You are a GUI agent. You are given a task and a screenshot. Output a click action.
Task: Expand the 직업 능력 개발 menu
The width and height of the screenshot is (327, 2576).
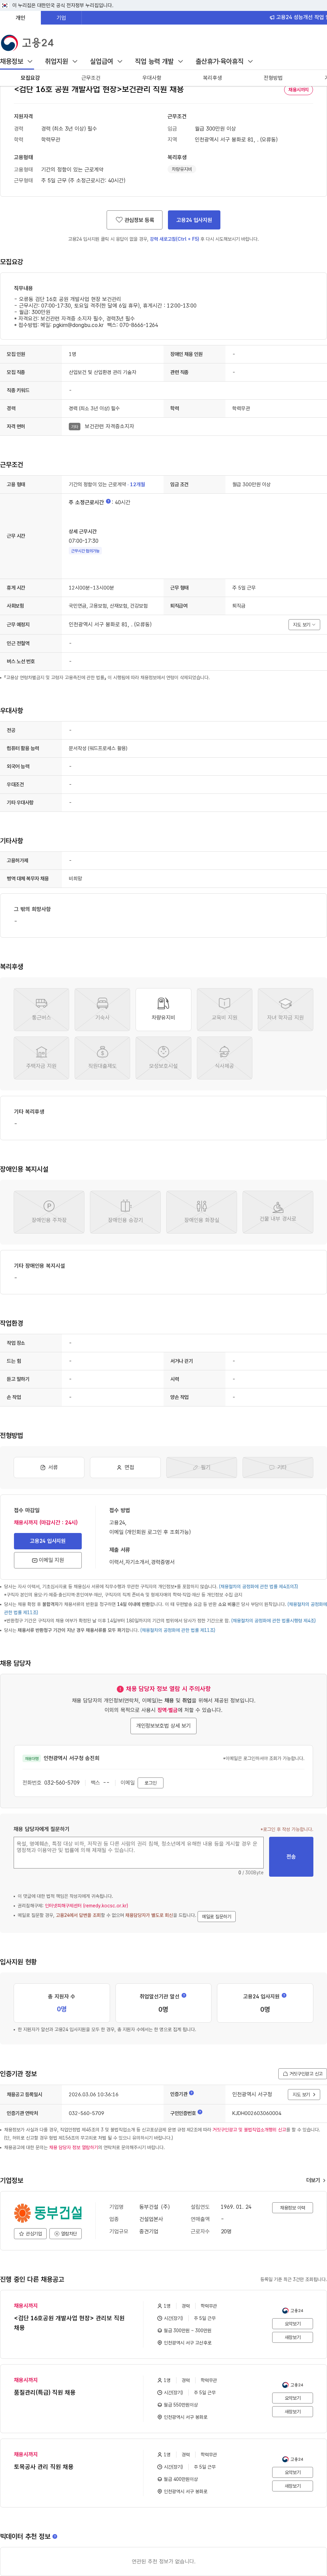tap(159, 62)
